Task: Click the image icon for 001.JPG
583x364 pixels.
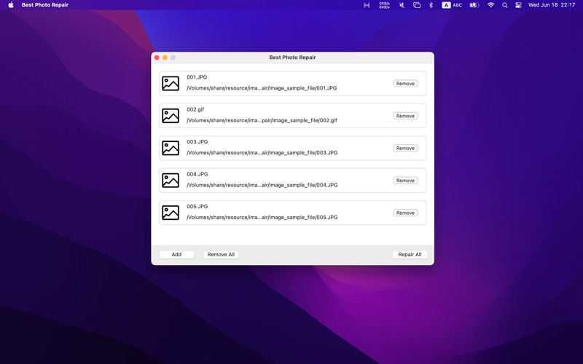Action: pyautogui.click(x=171, y=84)
